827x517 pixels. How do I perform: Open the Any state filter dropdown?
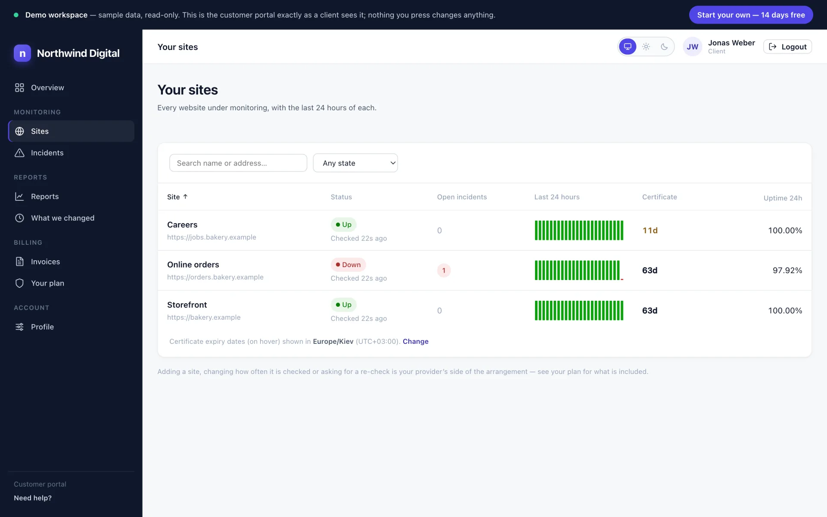point(355,163)
